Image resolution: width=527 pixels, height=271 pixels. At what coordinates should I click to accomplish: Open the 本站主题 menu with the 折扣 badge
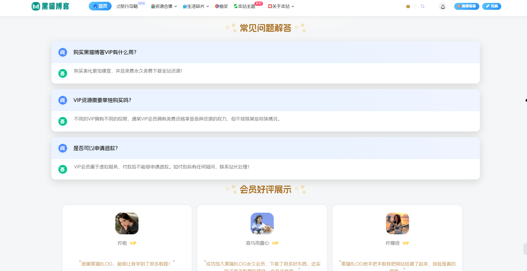coord(246,6)
